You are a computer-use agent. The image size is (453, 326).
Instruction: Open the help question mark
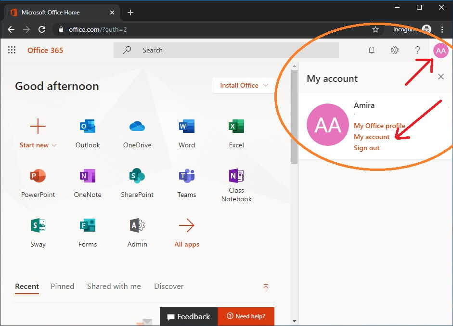[417, 50]
